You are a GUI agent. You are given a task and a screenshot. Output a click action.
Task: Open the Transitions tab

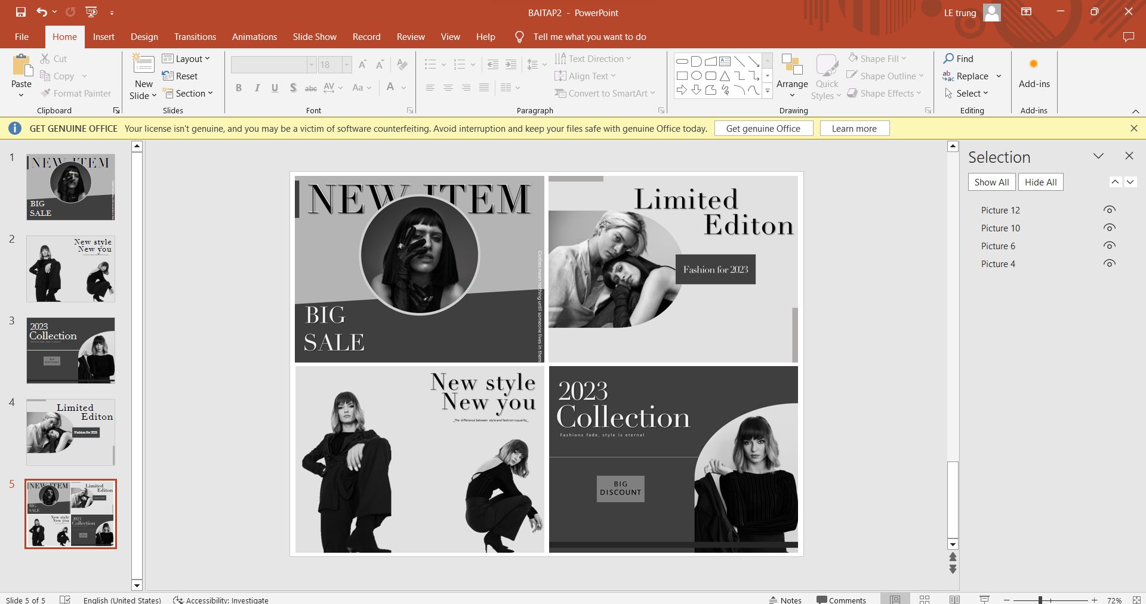[x=195, y=37]
